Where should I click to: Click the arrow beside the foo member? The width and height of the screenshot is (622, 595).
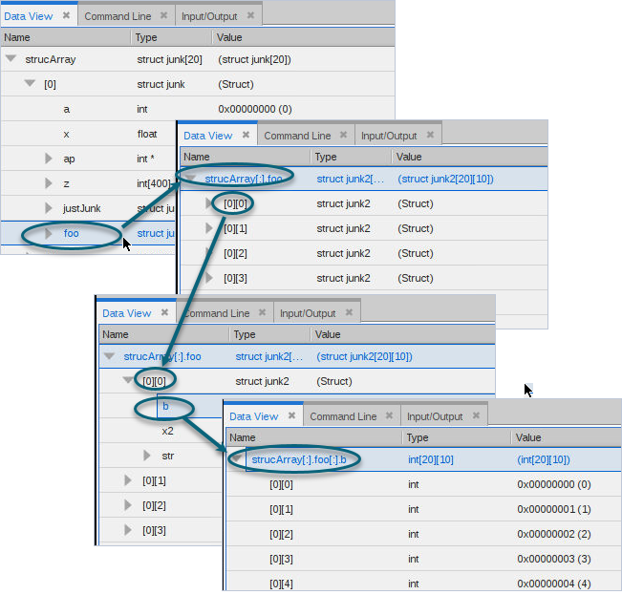(49, 233)
